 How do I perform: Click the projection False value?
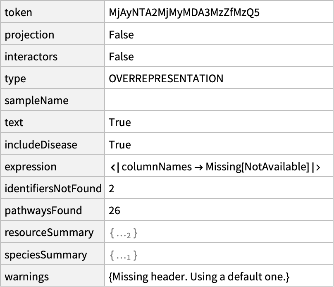(x=122, y=35)
